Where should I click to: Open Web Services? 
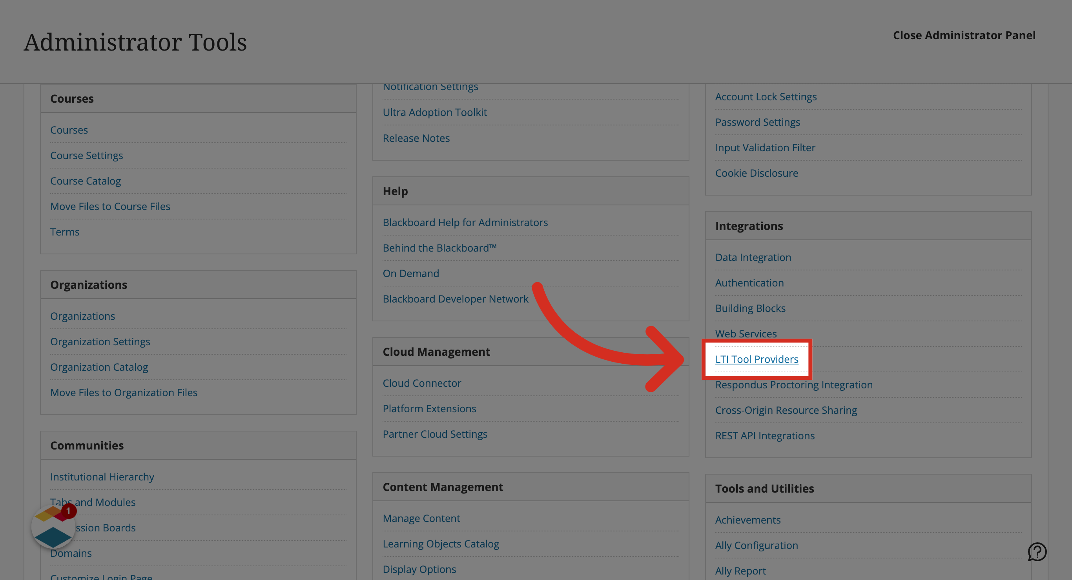tap(746, 334)
